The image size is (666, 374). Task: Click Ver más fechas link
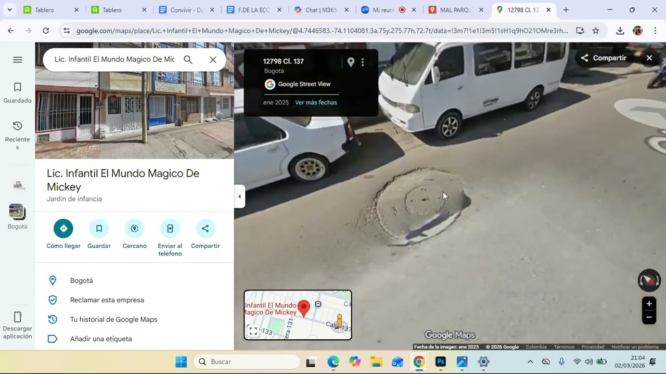[316, 102]
